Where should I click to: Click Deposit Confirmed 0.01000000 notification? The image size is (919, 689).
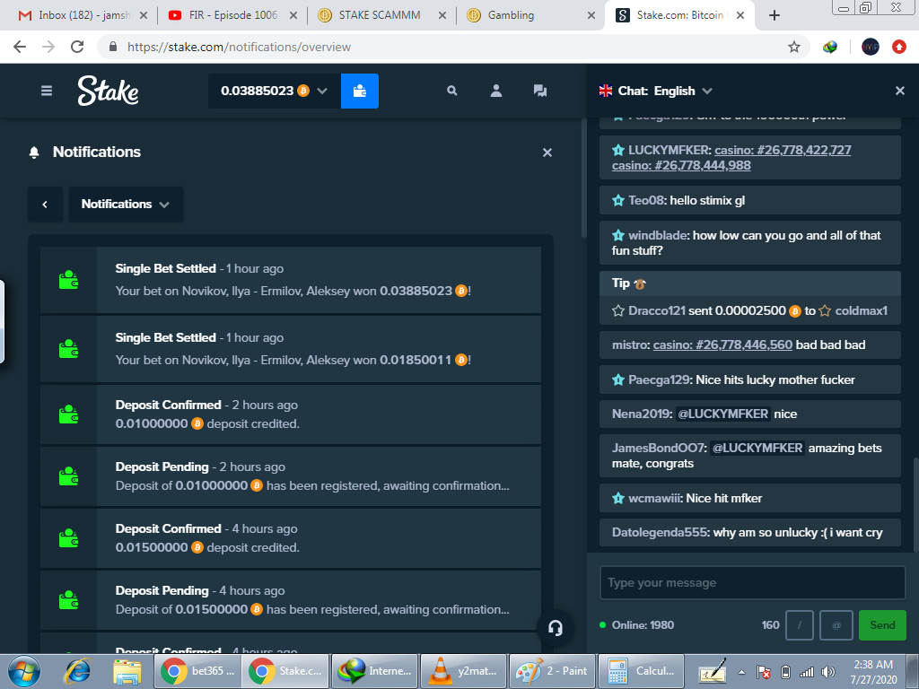[x=291, y=414]
